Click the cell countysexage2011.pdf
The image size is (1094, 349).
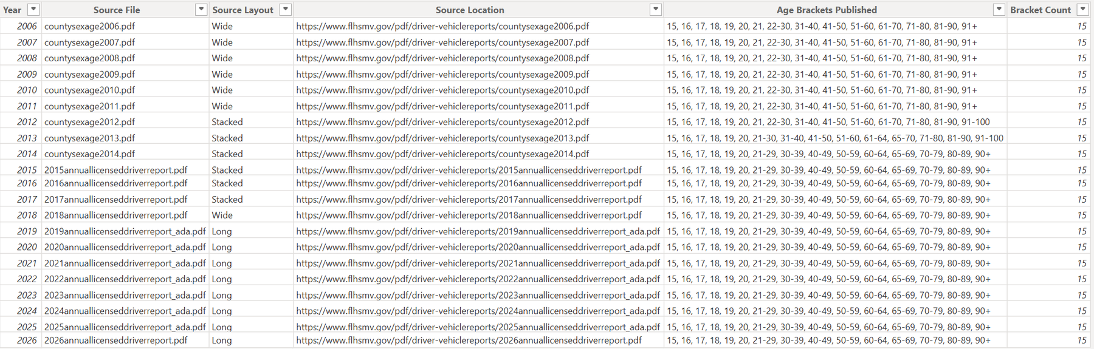tap(89, 106)
